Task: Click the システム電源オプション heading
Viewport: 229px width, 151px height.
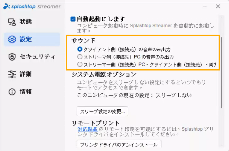Action: tap(104, 74)
